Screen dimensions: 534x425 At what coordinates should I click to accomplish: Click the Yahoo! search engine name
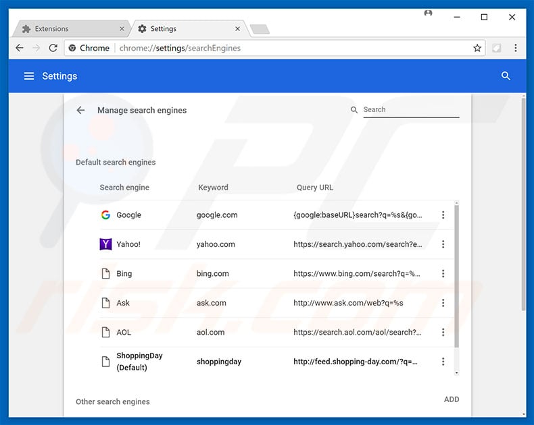click(128, 244)
